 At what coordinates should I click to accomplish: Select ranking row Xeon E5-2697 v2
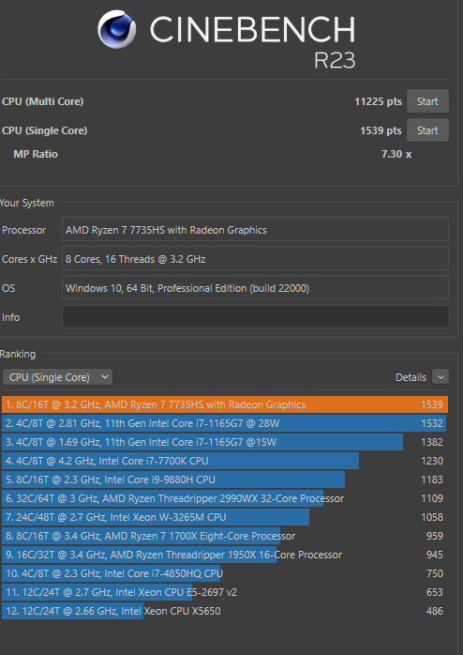point(225,592)
